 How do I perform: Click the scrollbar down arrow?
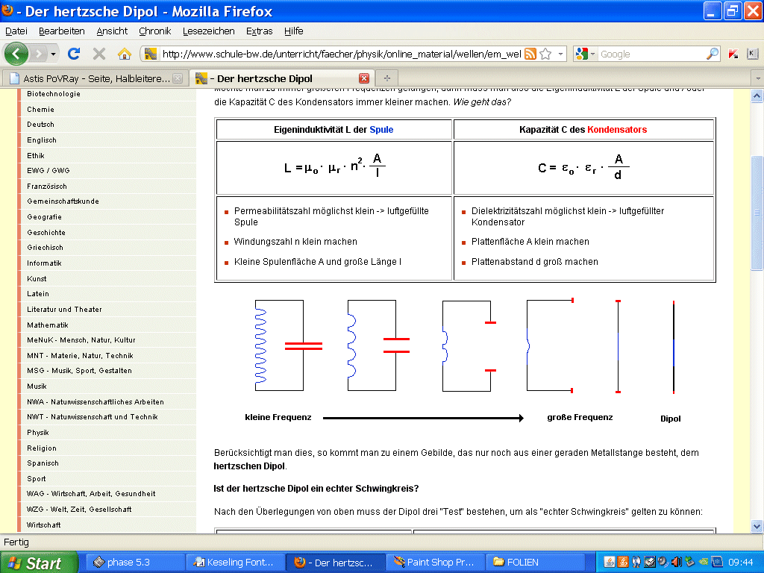point(757,526)
